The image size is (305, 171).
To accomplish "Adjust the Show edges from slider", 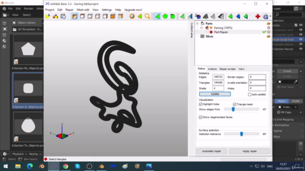I will tap(233, 109).
